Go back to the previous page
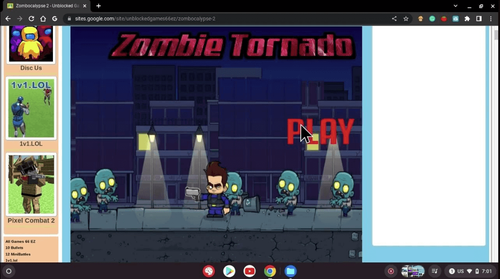 pyautogui.click(x=8, y=19)
